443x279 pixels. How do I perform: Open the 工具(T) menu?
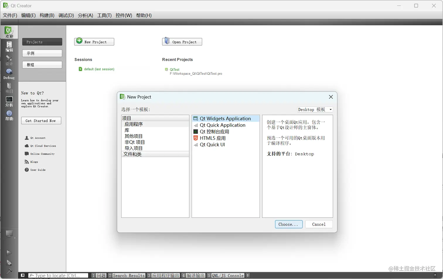click(x=104, y=15)
